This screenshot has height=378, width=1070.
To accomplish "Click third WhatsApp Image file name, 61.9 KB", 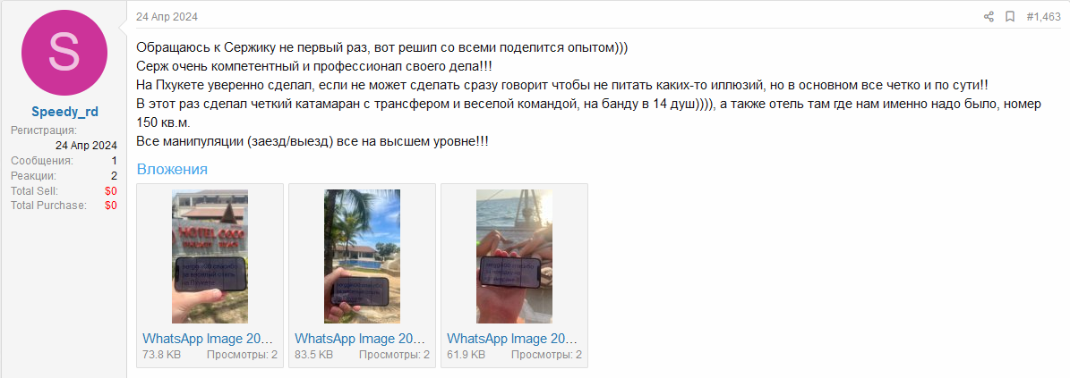I will click(512, 339).
